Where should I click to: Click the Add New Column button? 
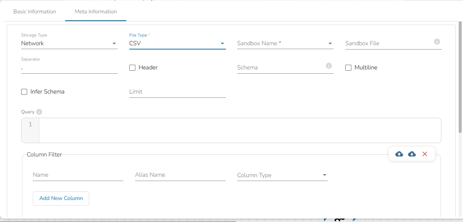pyautogui.click(x=61, y=198)
